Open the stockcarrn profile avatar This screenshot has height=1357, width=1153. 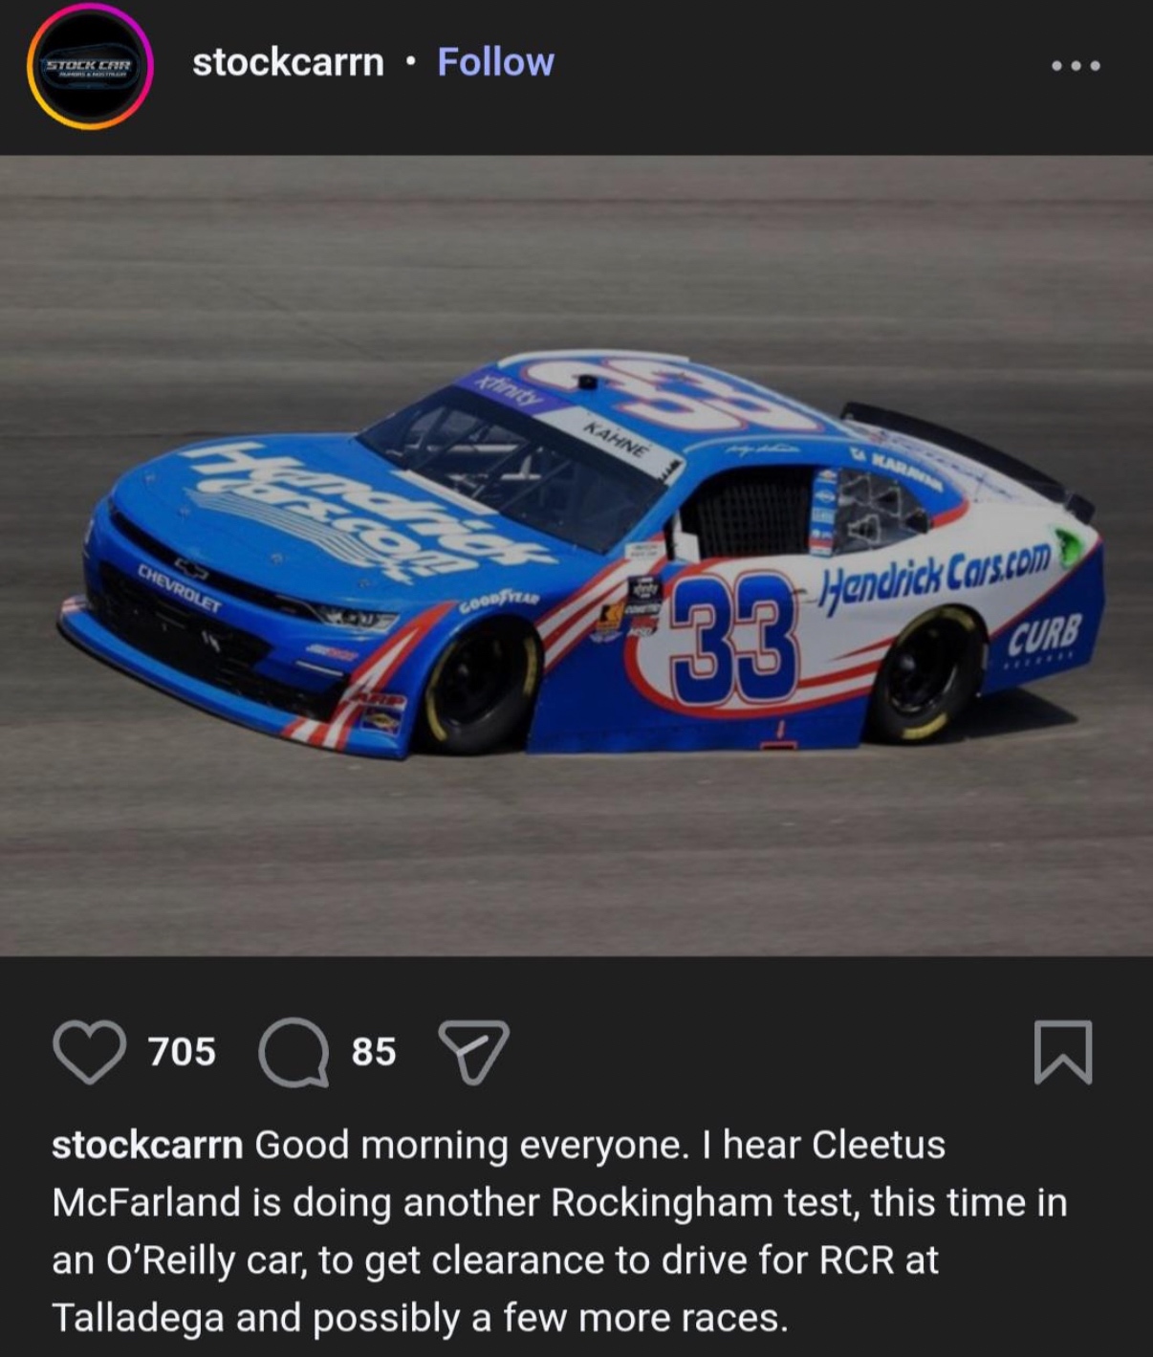tap(90, 66)
